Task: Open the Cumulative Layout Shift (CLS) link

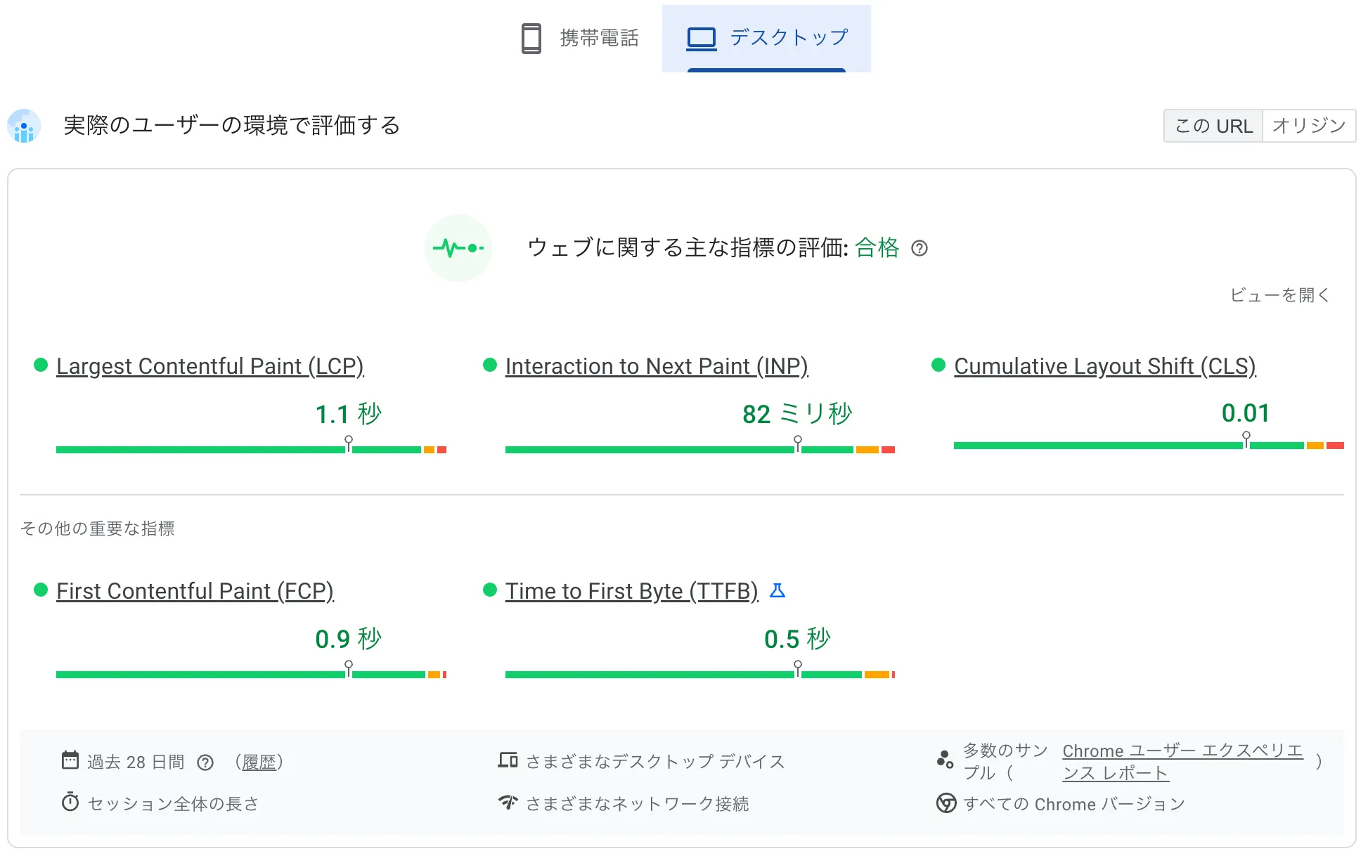Action: pos(1104,366)
